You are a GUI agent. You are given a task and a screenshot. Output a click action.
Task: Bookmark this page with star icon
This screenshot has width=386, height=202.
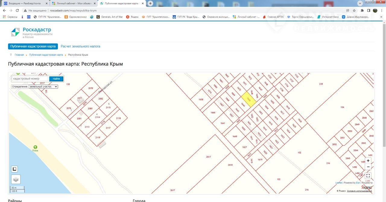click(354, 10)
